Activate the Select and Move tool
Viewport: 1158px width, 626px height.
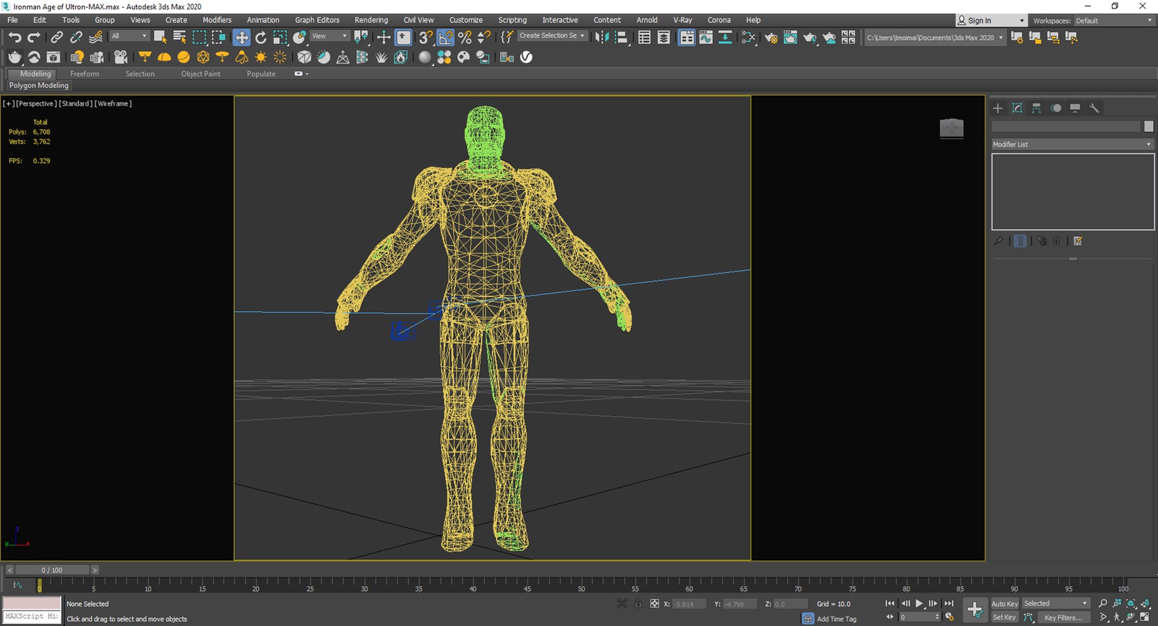click(241, 37)
